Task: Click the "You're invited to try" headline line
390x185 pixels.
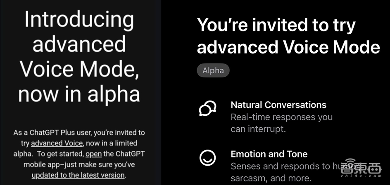Action: click(x=276, y=25)
